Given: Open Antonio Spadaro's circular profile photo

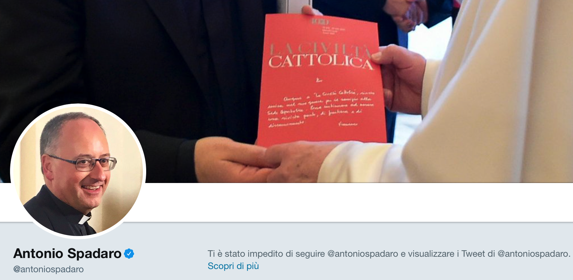Looking at the screenshot, I should (78, 171).
